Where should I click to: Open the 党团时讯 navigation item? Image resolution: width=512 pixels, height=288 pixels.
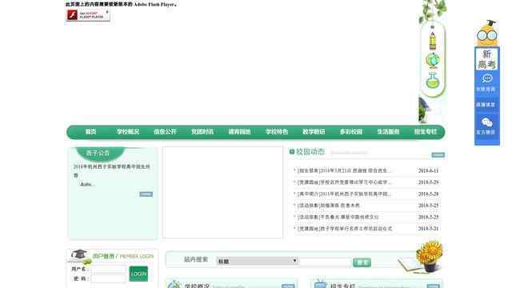202,132
